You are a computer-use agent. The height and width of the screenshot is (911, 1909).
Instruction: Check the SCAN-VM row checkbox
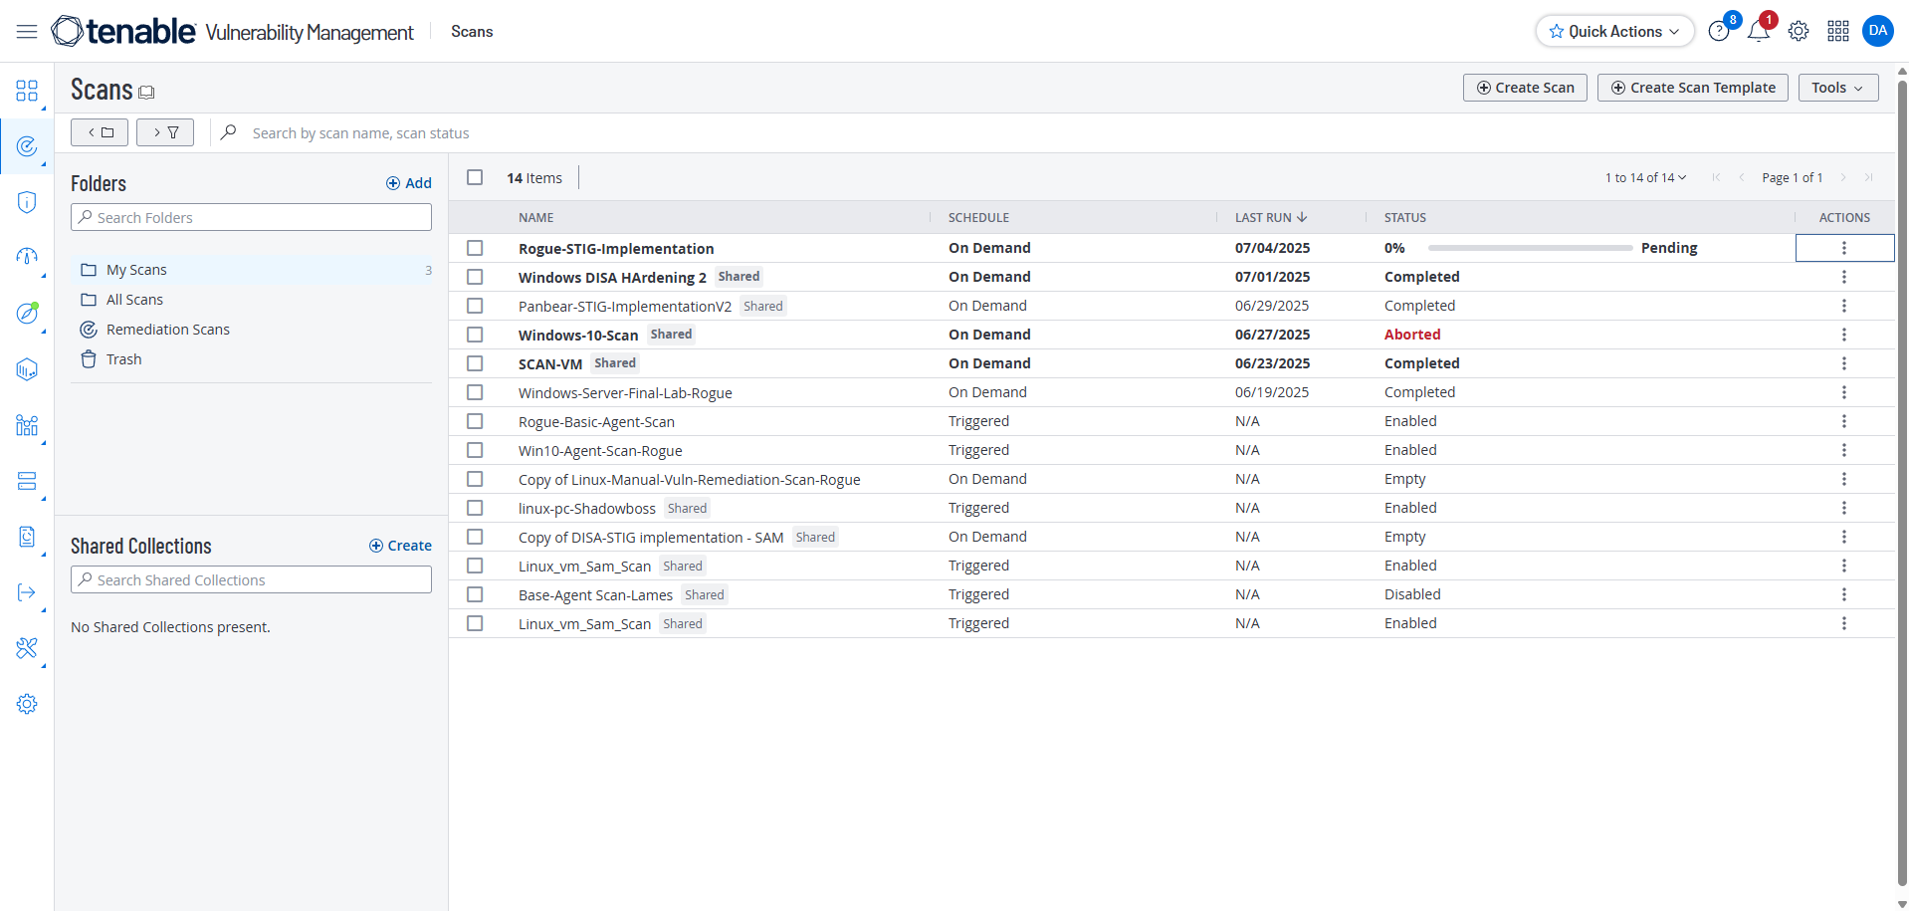[475, 363]
